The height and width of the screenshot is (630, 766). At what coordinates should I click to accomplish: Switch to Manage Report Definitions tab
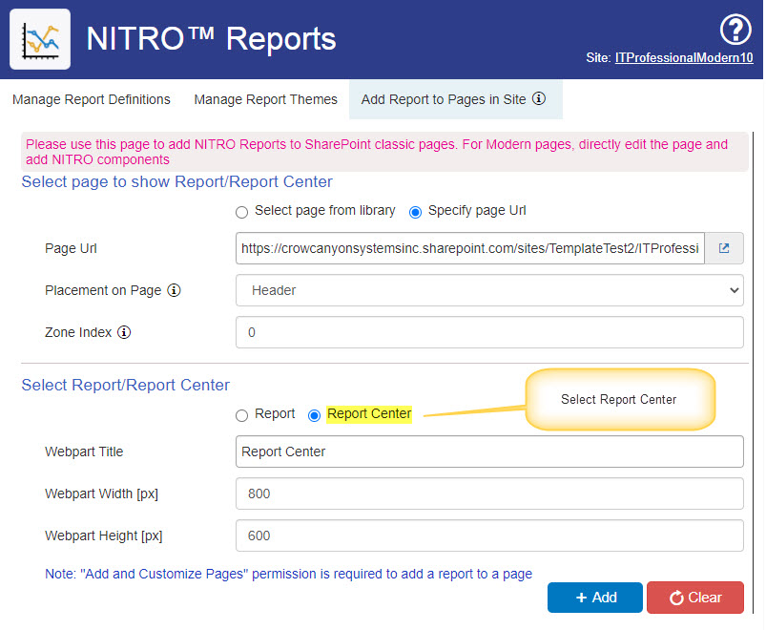click(92, 99)
